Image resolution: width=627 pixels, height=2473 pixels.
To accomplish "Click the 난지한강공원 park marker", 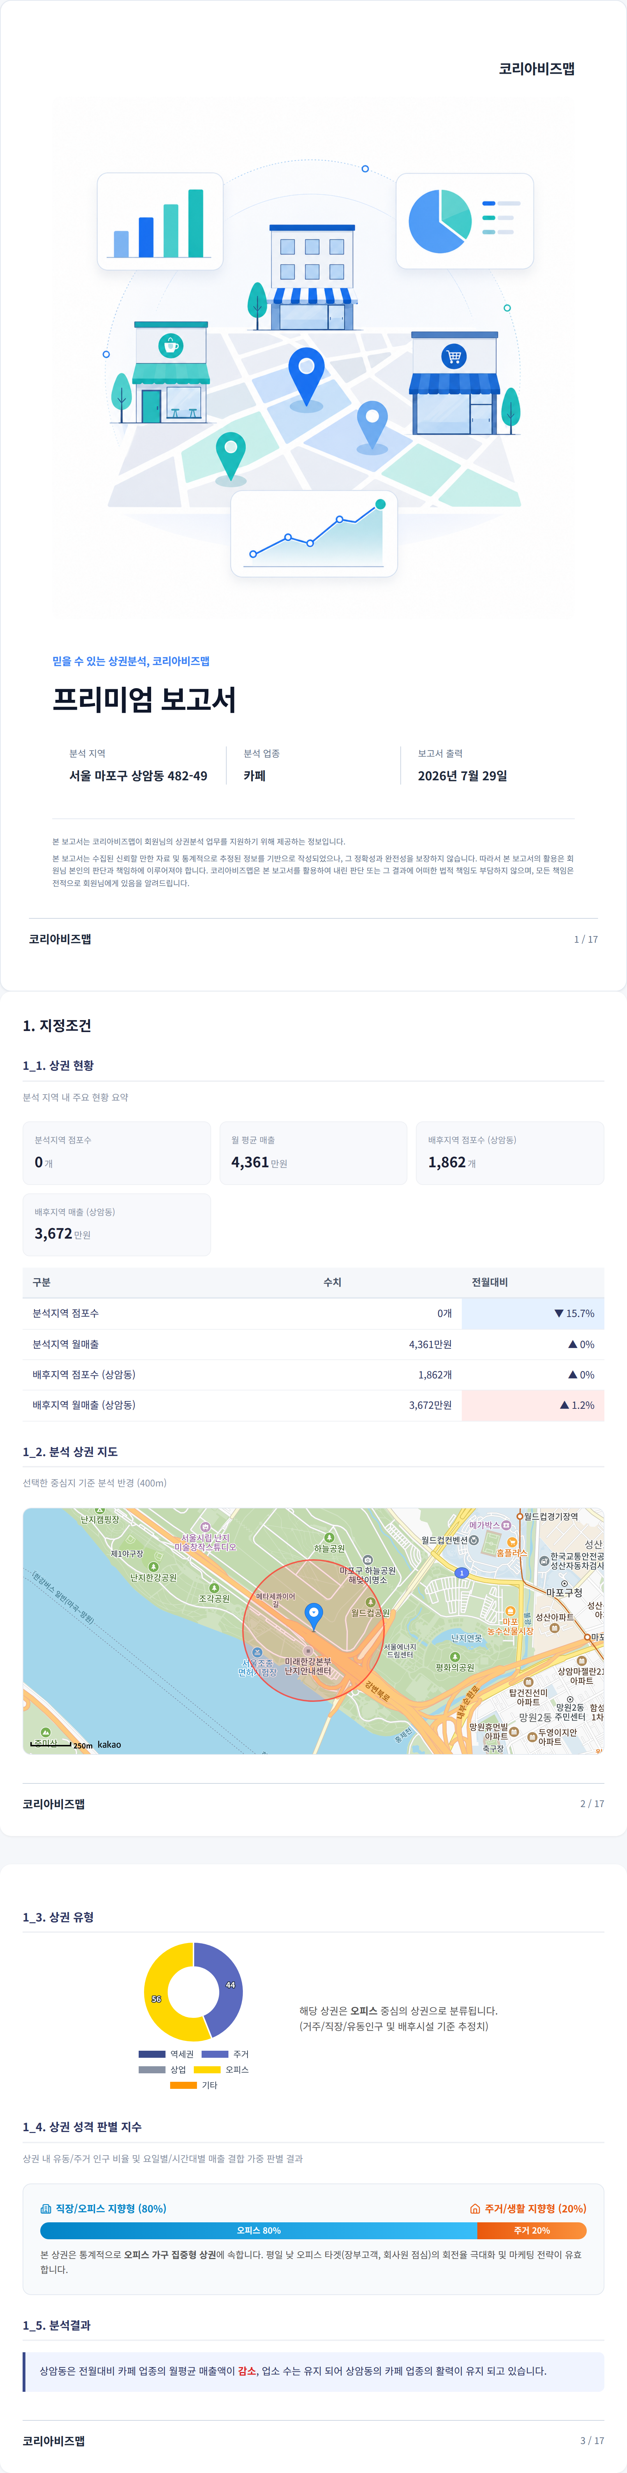I will pos(154,1567).
